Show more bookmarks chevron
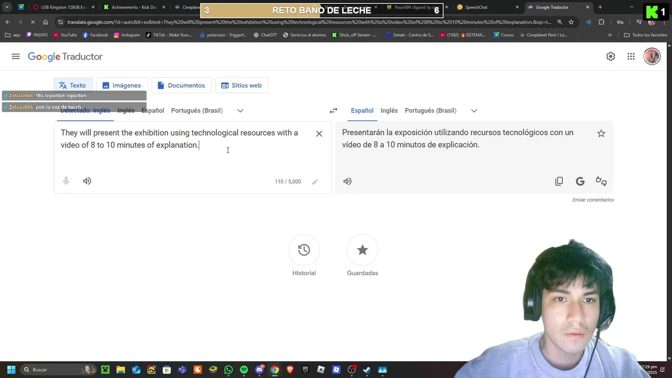 (x=610, y=35)
